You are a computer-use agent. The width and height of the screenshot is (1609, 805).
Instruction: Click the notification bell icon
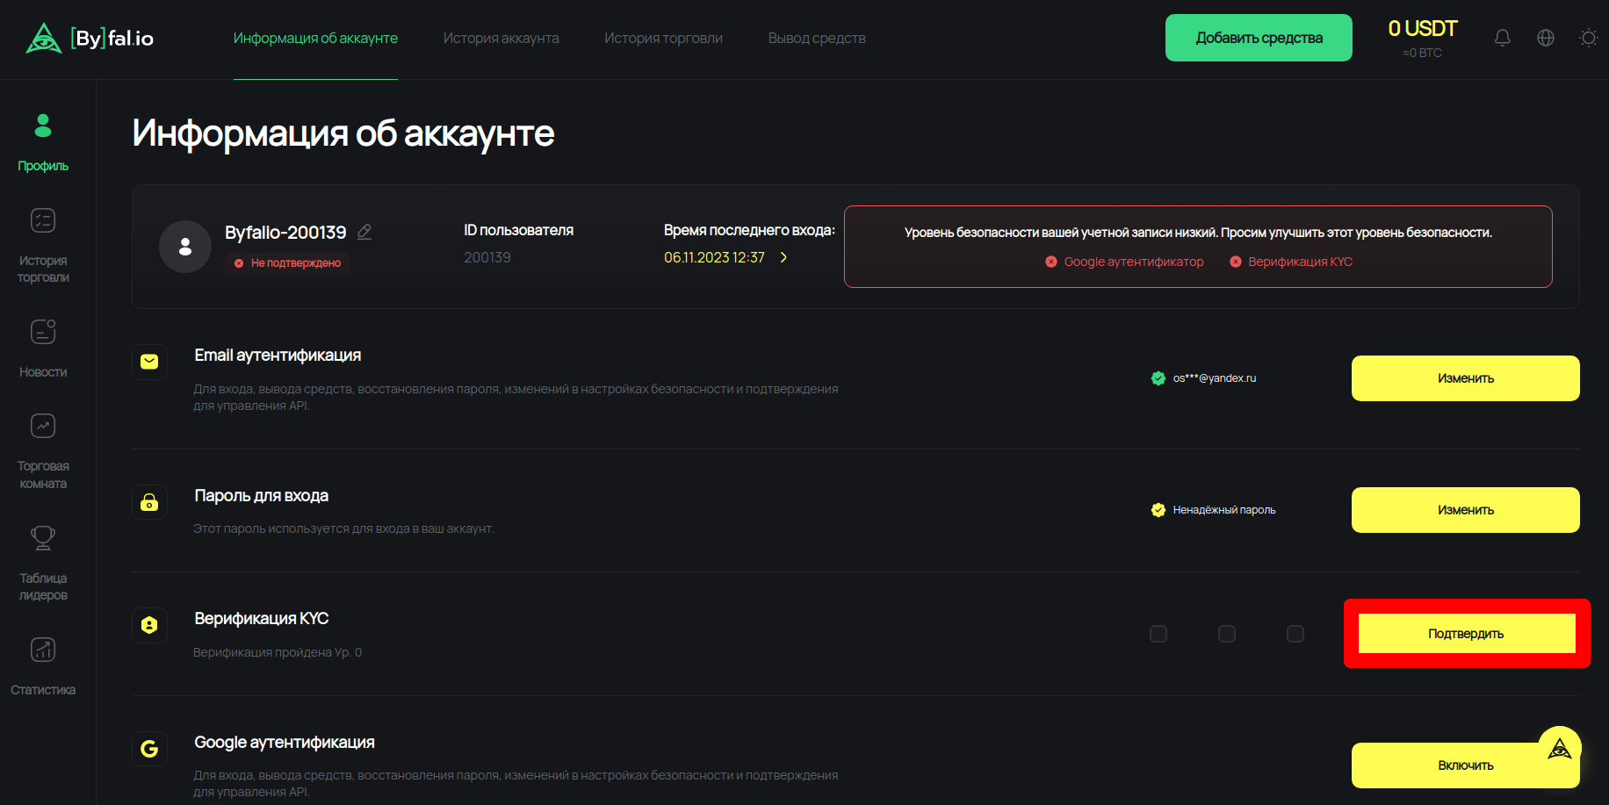coord(1502,38)
